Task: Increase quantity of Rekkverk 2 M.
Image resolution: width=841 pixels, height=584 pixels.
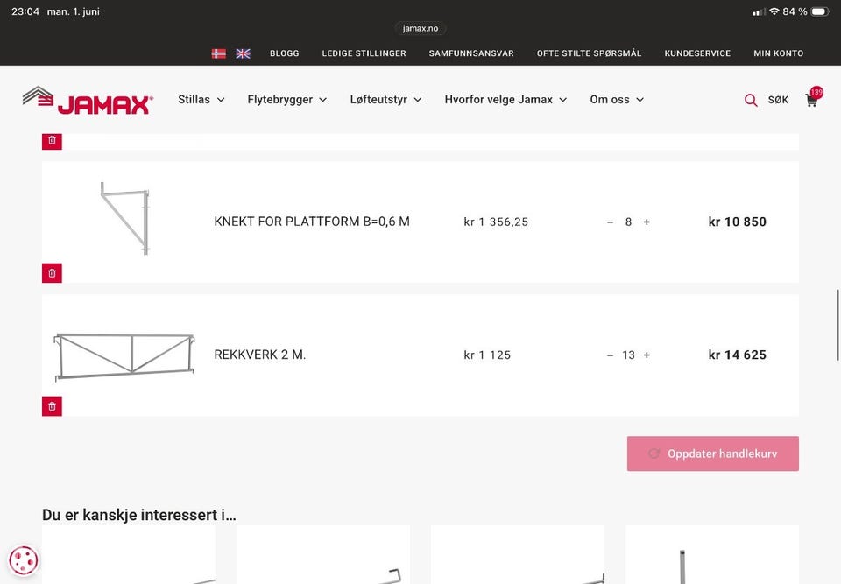Action: (x=647, y=355)
